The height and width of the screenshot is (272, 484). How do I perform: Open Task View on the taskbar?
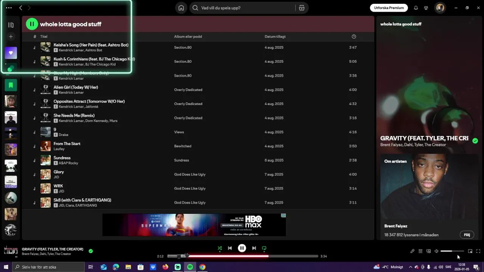pyautogui.click(x=91, y=267)
